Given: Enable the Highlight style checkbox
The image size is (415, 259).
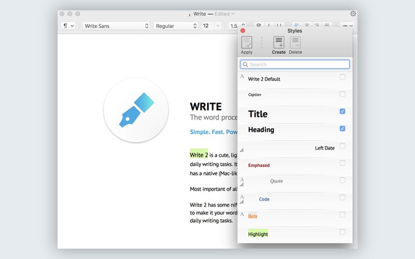Looking at the screenshot, I should point(342,232).
